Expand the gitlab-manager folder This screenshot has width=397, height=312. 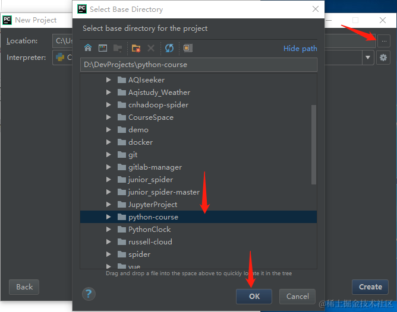pos(108,167)
